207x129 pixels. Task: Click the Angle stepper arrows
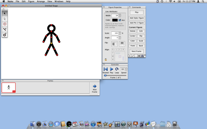[x=120, y=37]
